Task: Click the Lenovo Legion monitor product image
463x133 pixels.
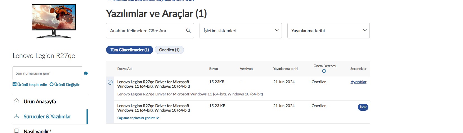Action: point(54,21)
